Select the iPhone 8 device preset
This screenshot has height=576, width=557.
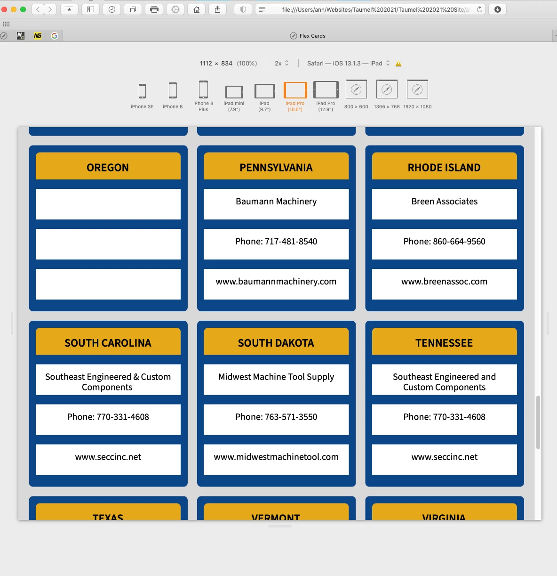pyautogui.click(x=173, y=96)
